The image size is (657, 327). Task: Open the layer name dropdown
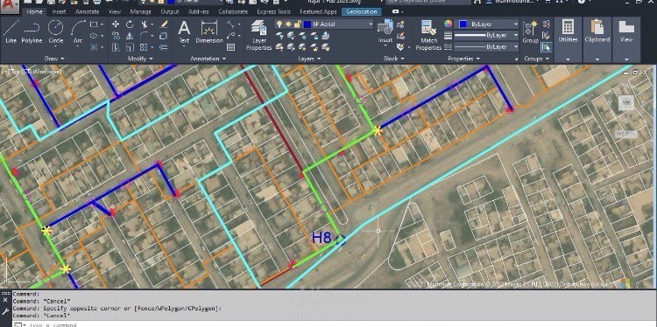(x=371, y=24)
